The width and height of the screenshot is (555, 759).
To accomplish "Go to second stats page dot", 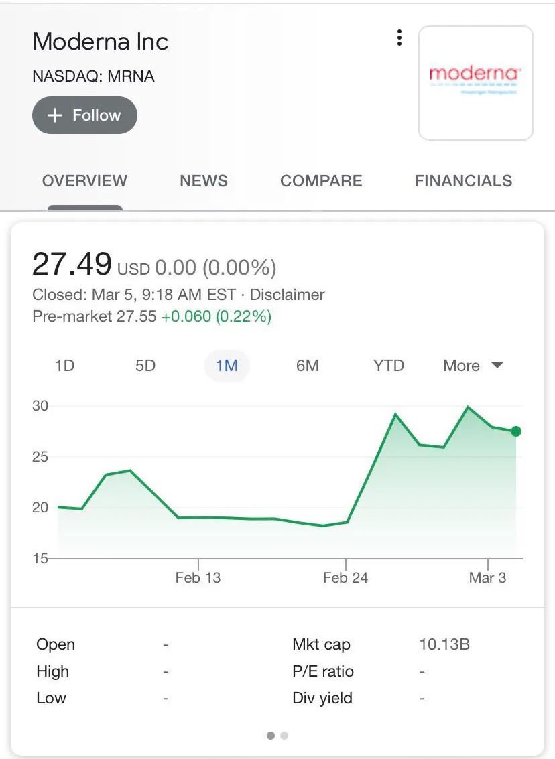I will coord(284,736).
